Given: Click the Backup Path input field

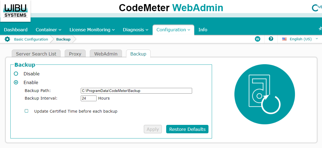Looking at the screenshot, I should (136, 91).
